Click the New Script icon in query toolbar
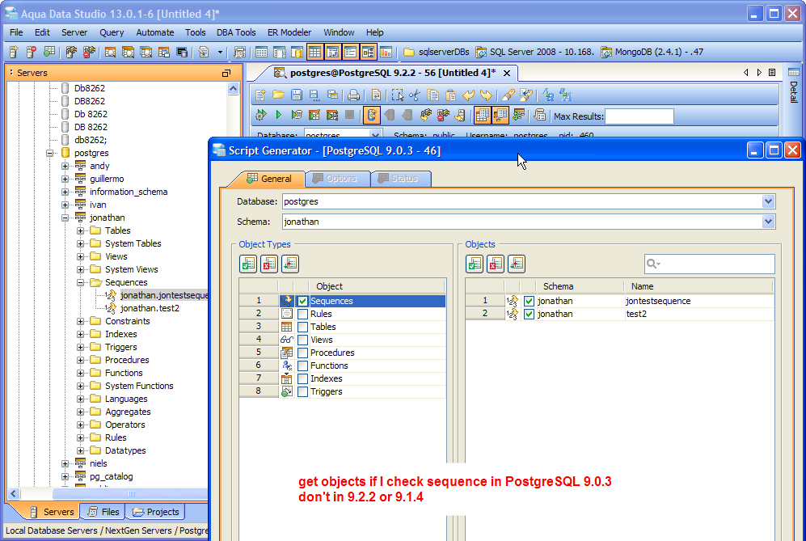This screenshot has height=541, width=806. coord(260,95)
